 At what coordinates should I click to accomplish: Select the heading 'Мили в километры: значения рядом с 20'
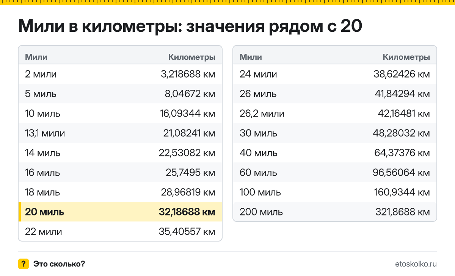point(190,27)
